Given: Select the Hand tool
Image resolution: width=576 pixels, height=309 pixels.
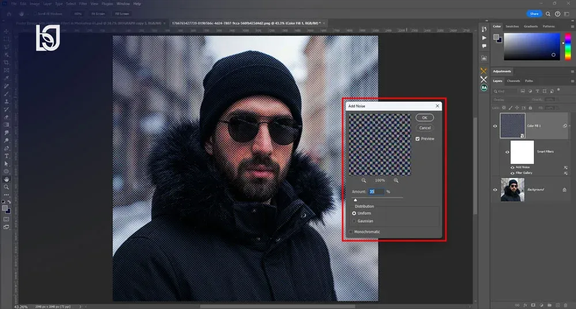Looking at the screenshot, I should (6, 179).
